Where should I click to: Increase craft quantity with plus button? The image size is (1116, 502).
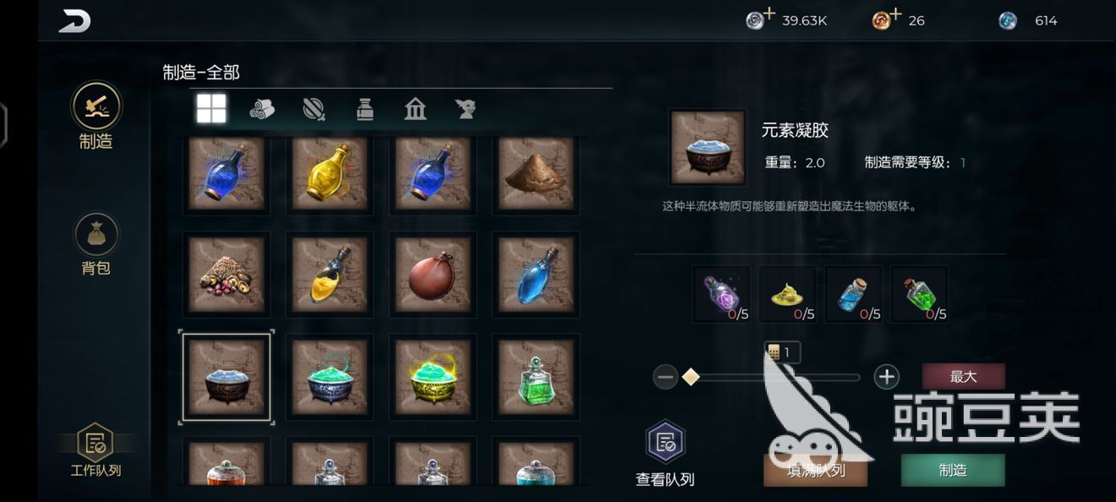886,377
